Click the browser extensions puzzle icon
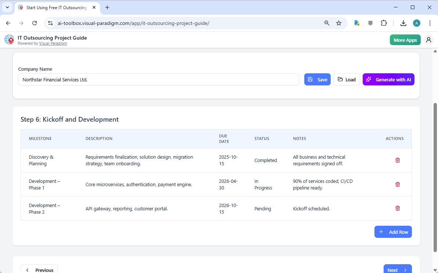Viewport: 438px width, 273px height. (384, 23)
